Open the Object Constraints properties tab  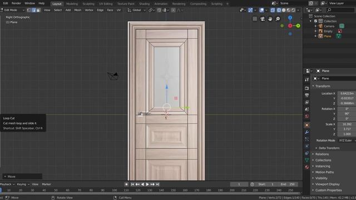[x=306, y=153]
